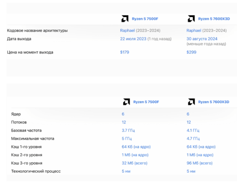Click thread count '12' for Ryzen 5 7500F
The image size is (251, 182).
(x=124, y=122)
